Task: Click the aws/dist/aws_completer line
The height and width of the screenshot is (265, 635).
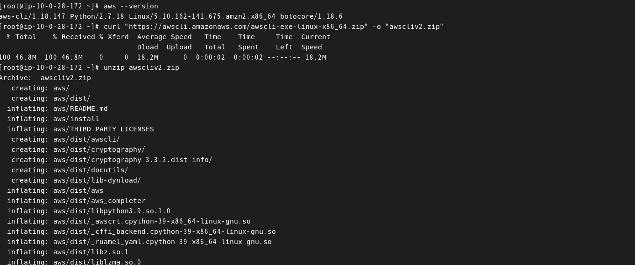Action: point(76,201)
